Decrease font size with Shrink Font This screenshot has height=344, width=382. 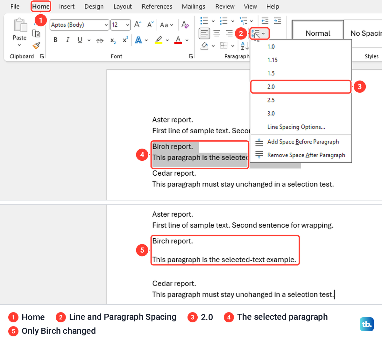coord(150,25)
